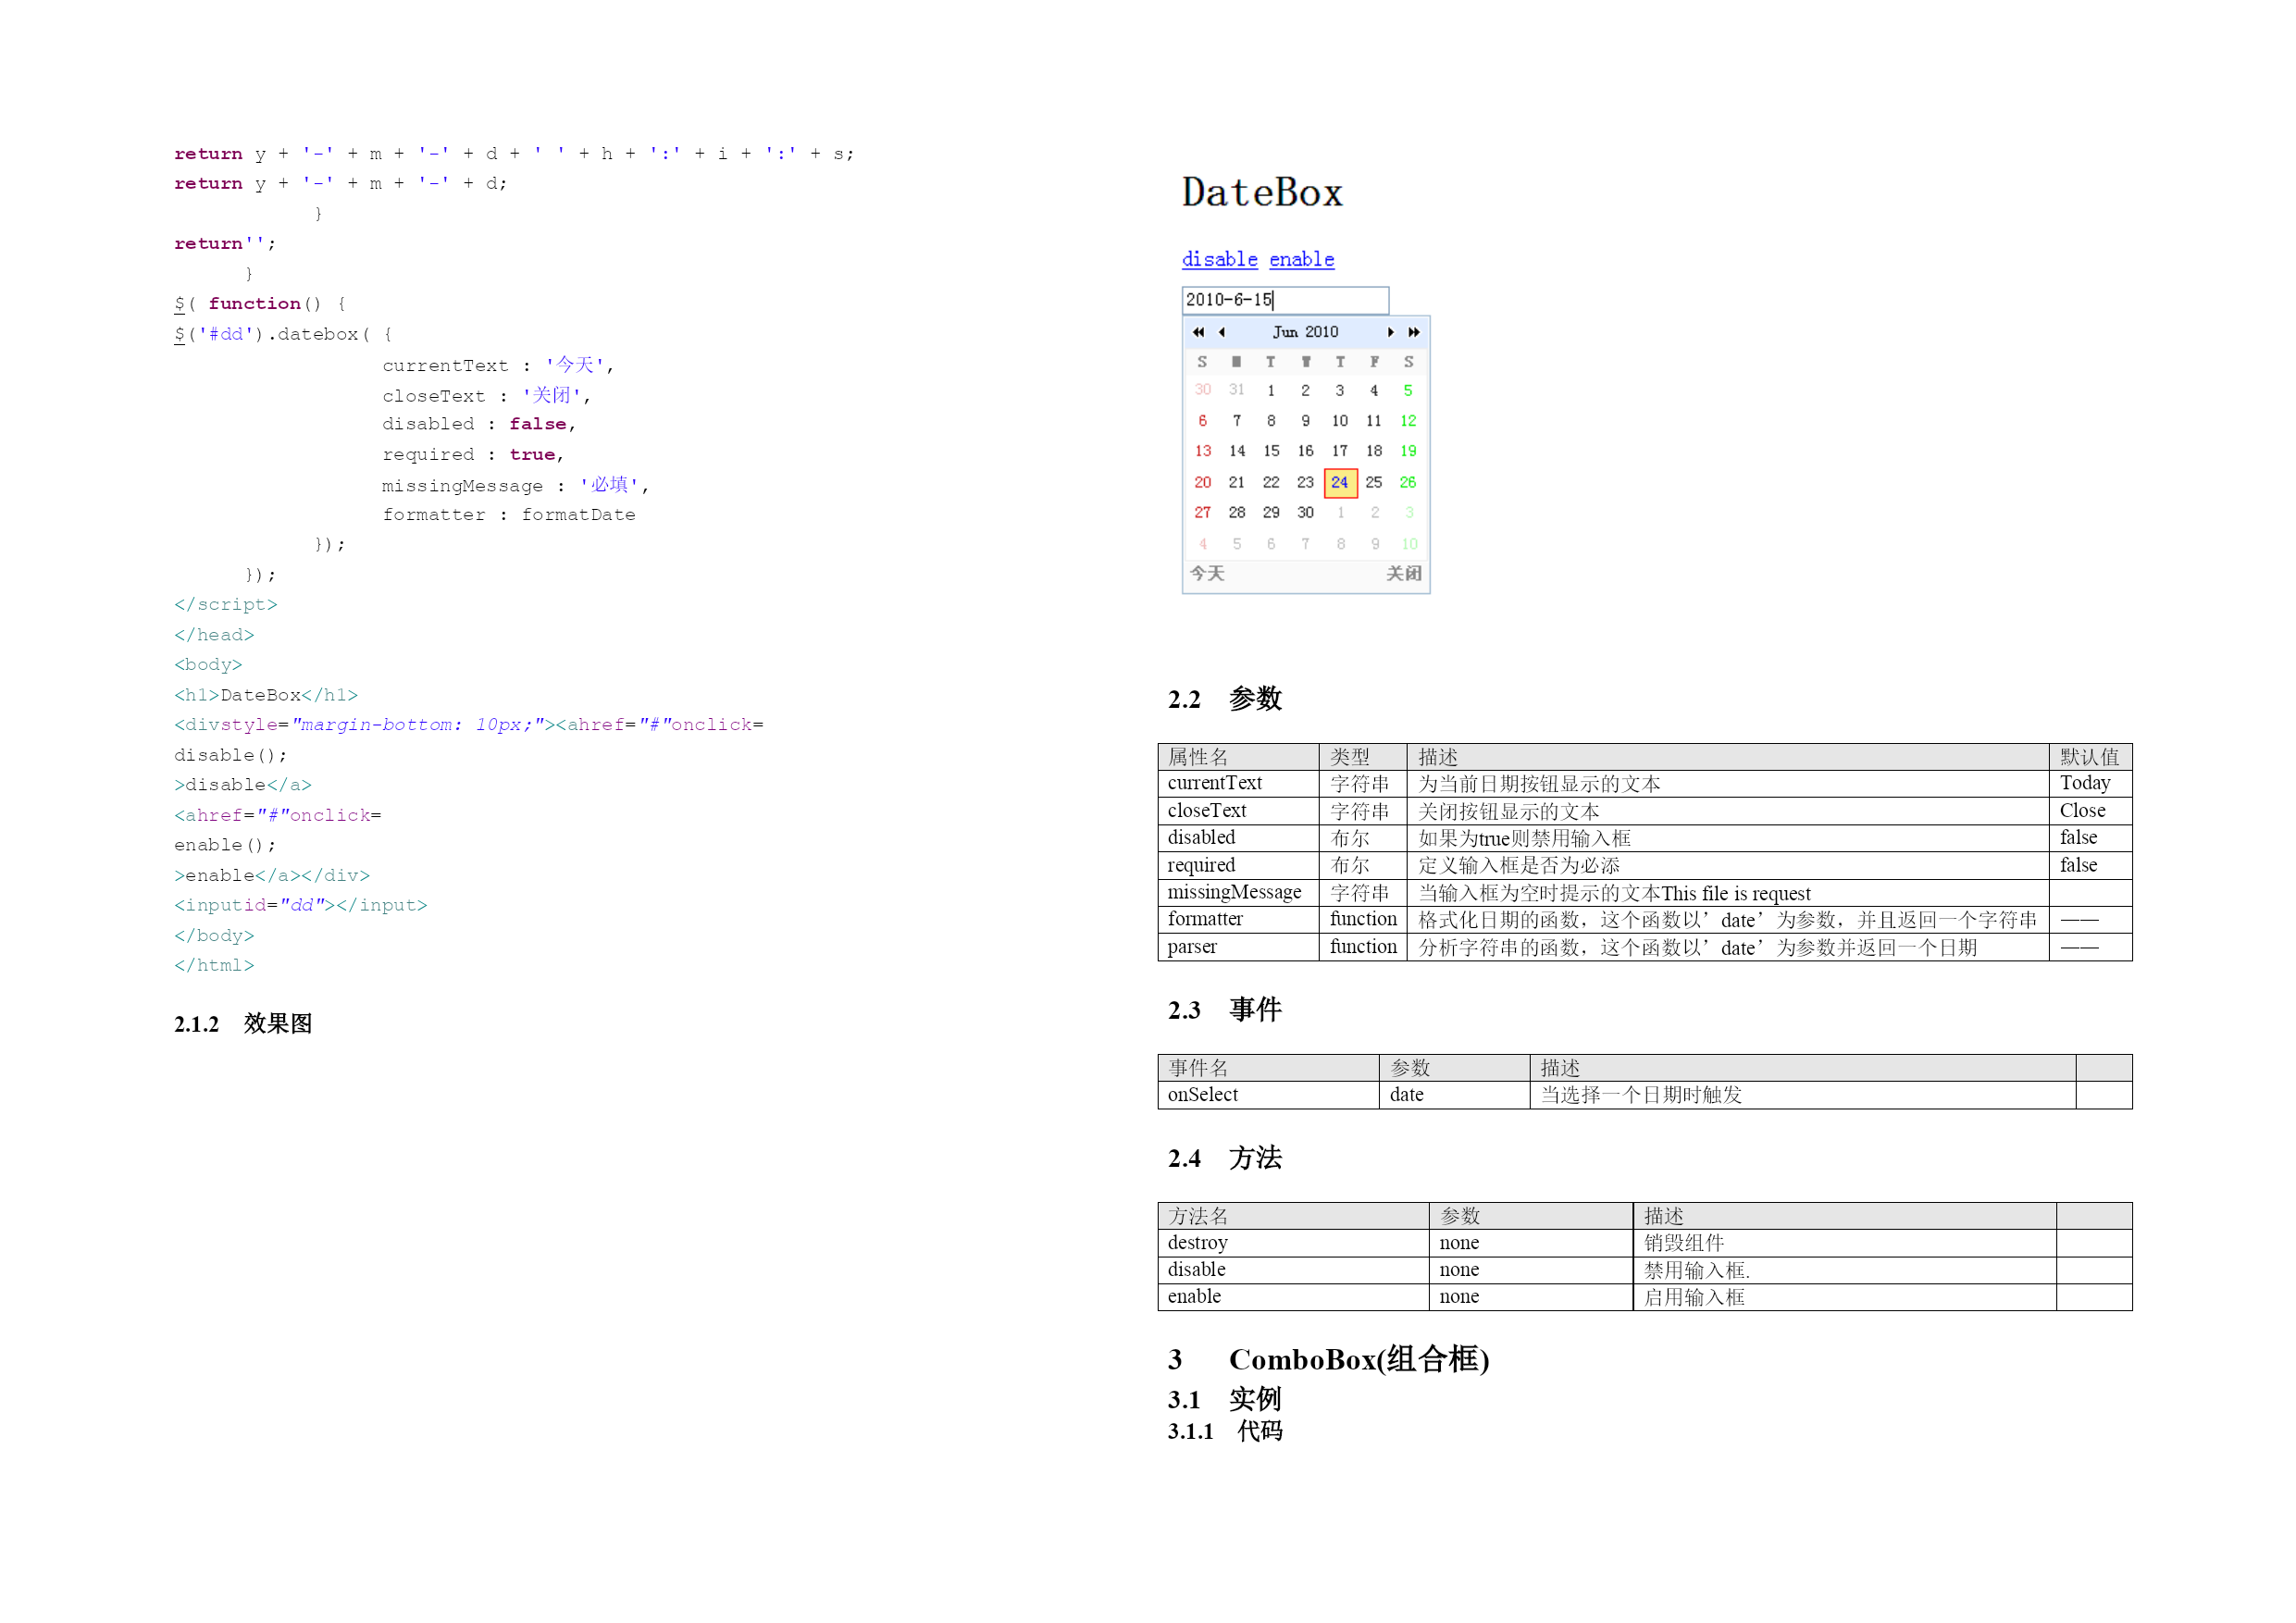Select the highlighted date 24
This screenshot has height=1623, width=2296.
[x=1340, y=482]
